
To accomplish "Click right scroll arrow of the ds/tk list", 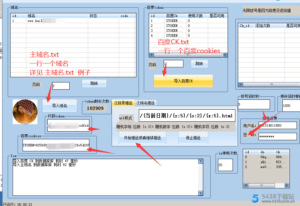I will tap(287, 186).
